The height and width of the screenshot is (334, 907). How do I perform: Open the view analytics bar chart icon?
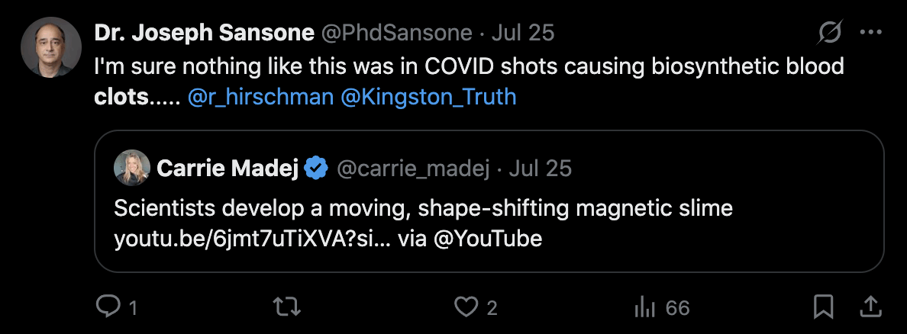tap(646, 307)
